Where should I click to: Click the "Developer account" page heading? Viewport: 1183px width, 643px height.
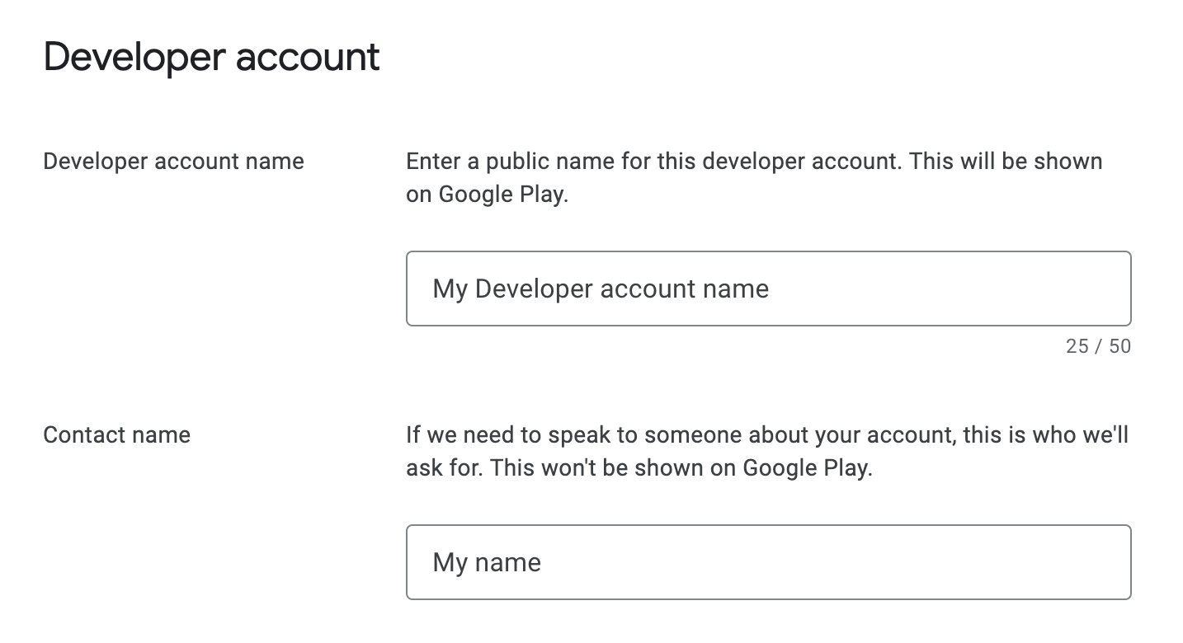tap(212, 56)
